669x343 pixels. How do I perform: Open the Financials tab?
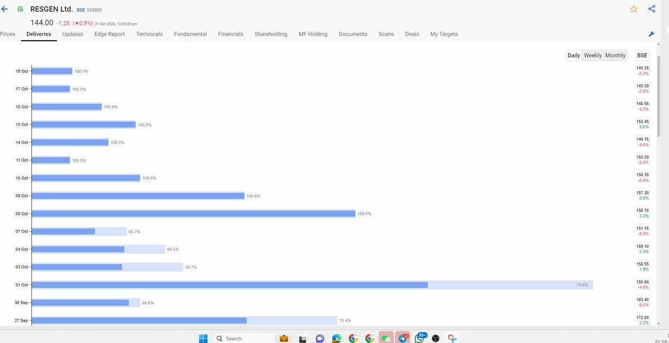pos(231,34)
